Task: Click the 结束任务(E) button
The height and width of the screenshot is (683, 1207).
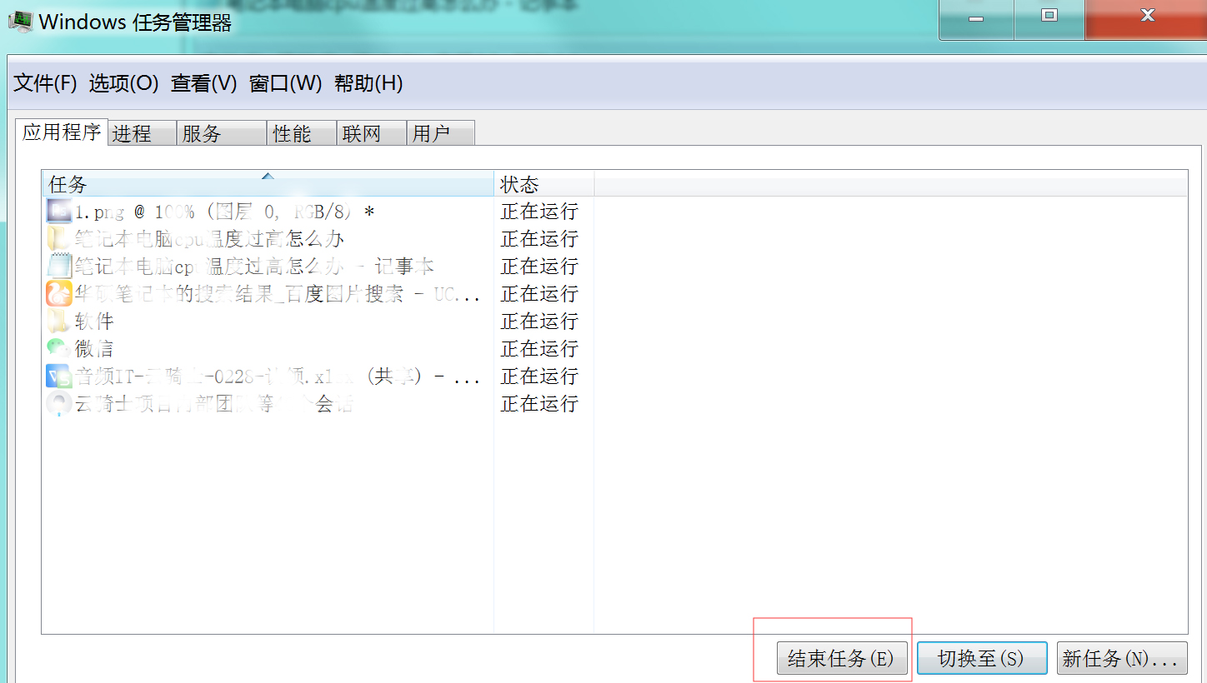Action: pyautogui.click(x=842, y=658)
